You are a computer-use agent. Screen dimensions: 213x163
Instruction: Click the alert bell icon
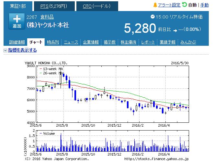pyautogui.click(x=155, y=5)
